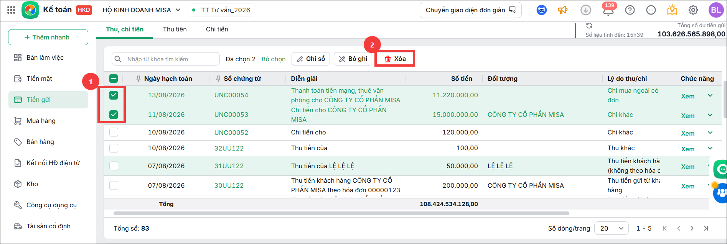
Task: Open the help question mark icon
Action: click(630, 10)
